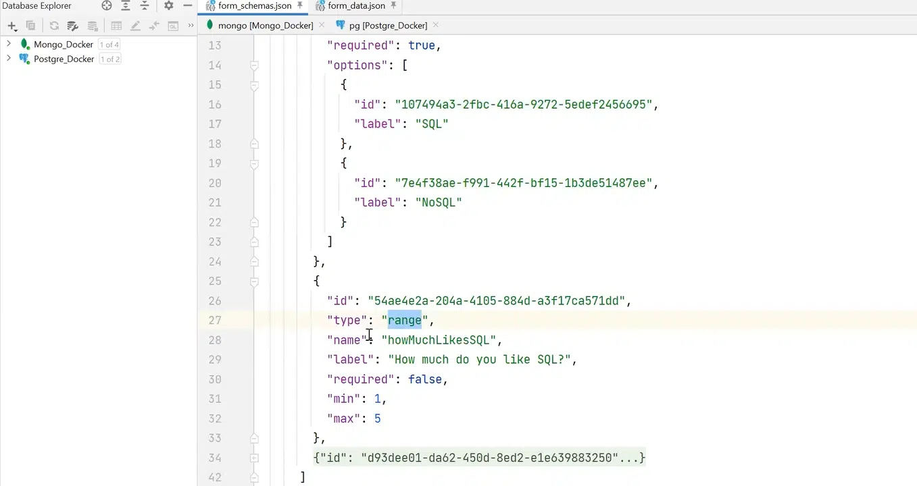Open Mongo_Docker schema selector "1 of 4"
The image size is (917, 486).
point(109,45)
